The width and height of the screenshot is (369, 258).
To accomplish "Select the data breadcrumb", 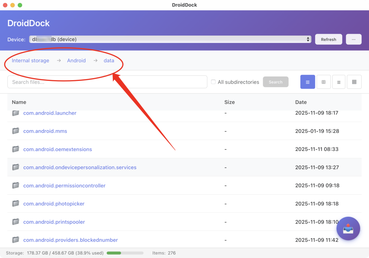I will (x=109, y=61).
